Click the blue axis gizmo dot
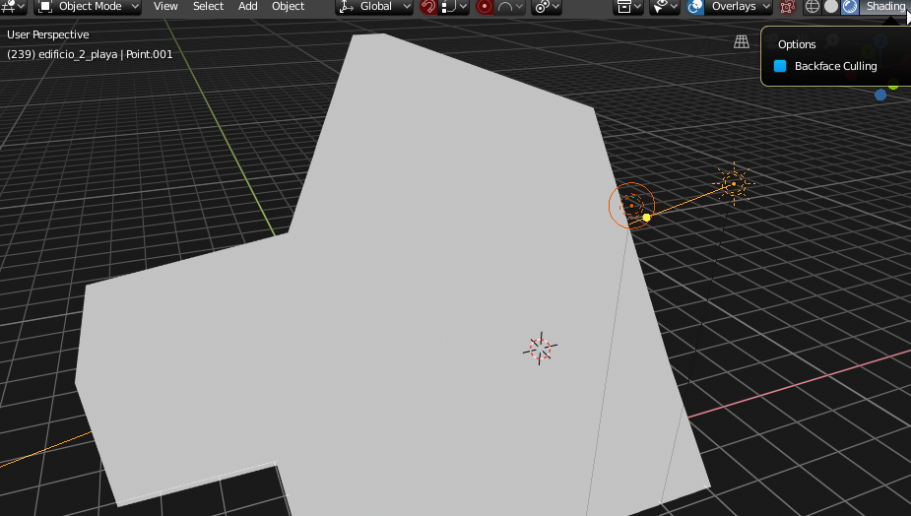 880,95
